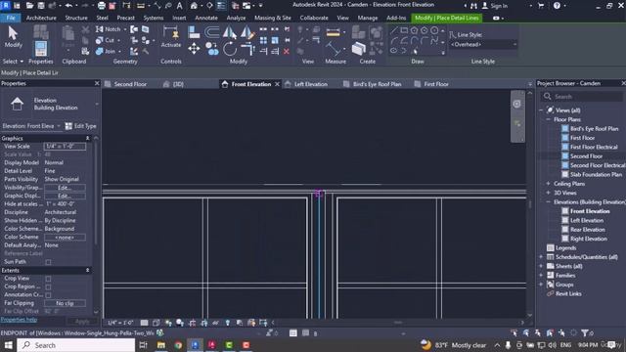Select the Array tool

coord(263,40)
